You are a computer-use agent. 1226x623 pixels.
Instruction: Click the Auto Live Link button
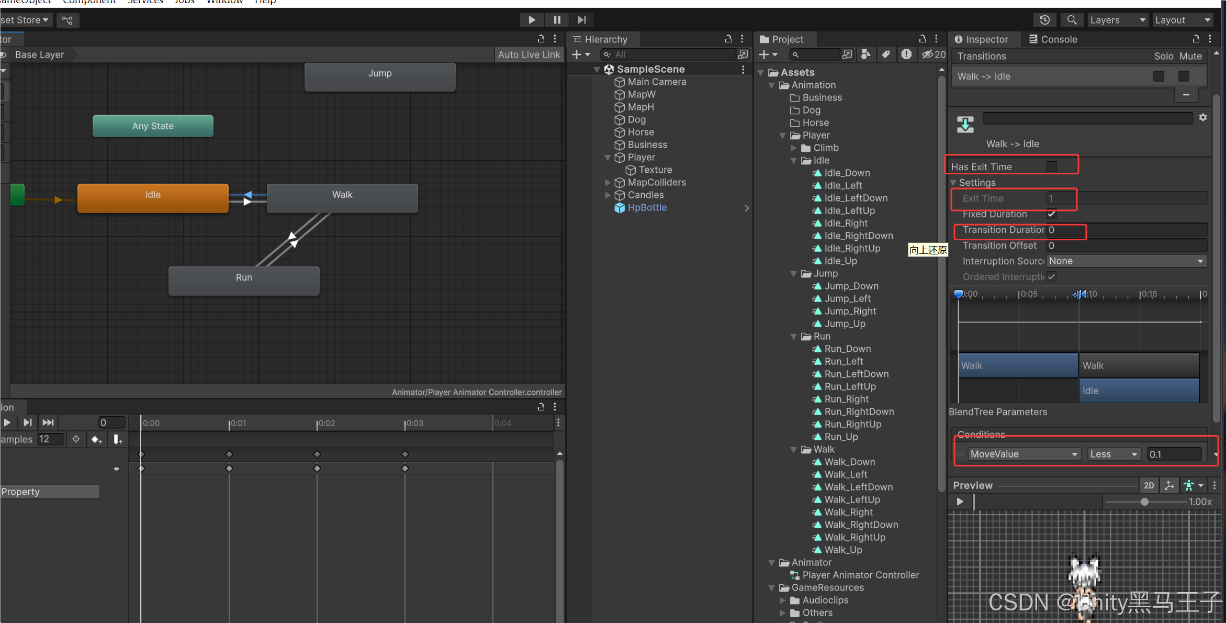528,54
